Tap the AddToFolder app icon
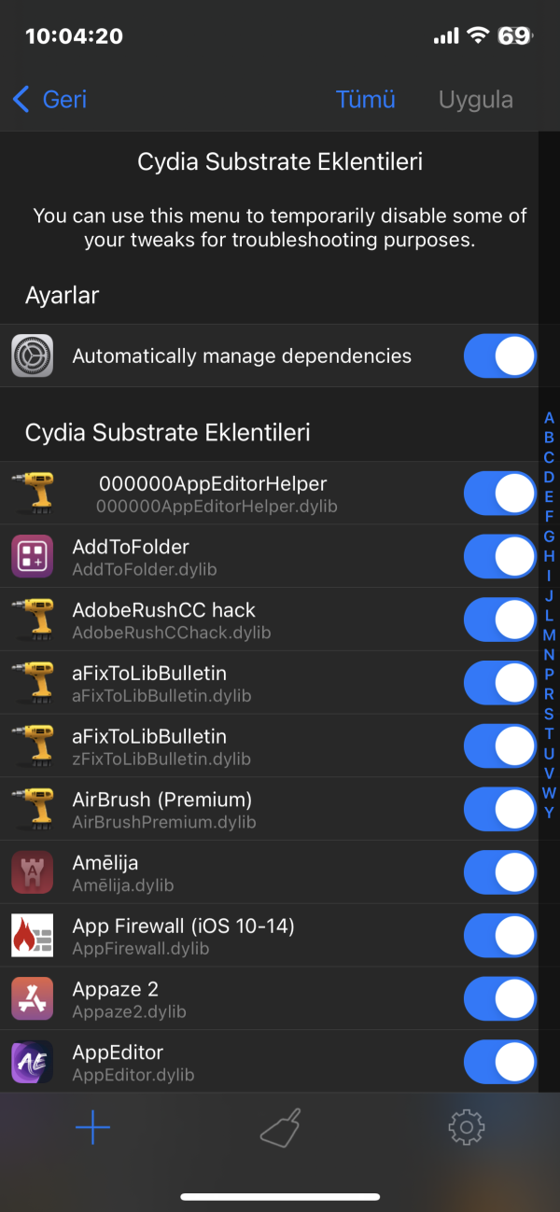 32,557
